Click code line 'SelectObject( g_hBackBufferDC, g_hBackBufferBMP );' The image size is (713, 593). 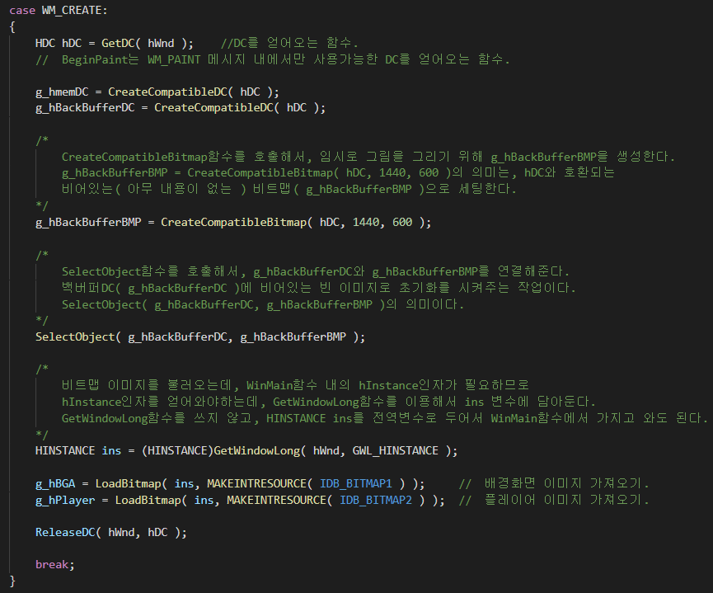tap(200, 337)
